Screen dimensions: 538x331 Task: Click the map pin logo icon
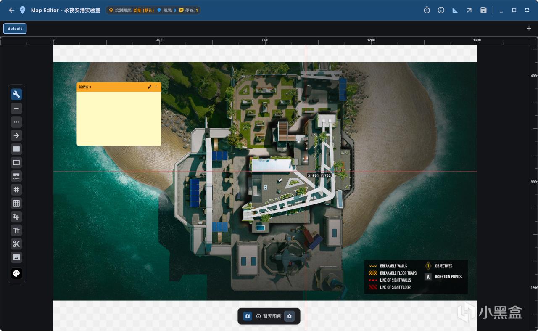[22, 10]
